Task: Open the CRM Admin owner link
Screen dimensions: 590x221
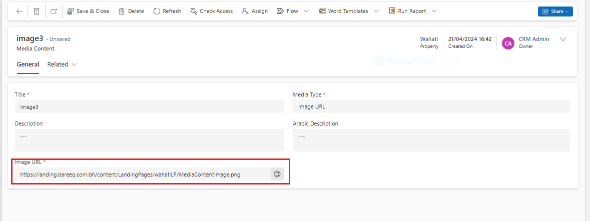Action: [x=533, y=39]
